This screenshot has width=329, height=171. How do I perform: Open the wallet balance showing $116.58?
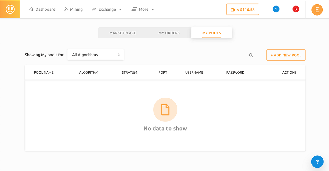(242, 9)
